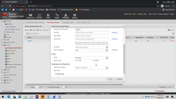Screen dimensions: 176x99
Task: Switch to Policy-based Route tab
Action: (53, 23)
